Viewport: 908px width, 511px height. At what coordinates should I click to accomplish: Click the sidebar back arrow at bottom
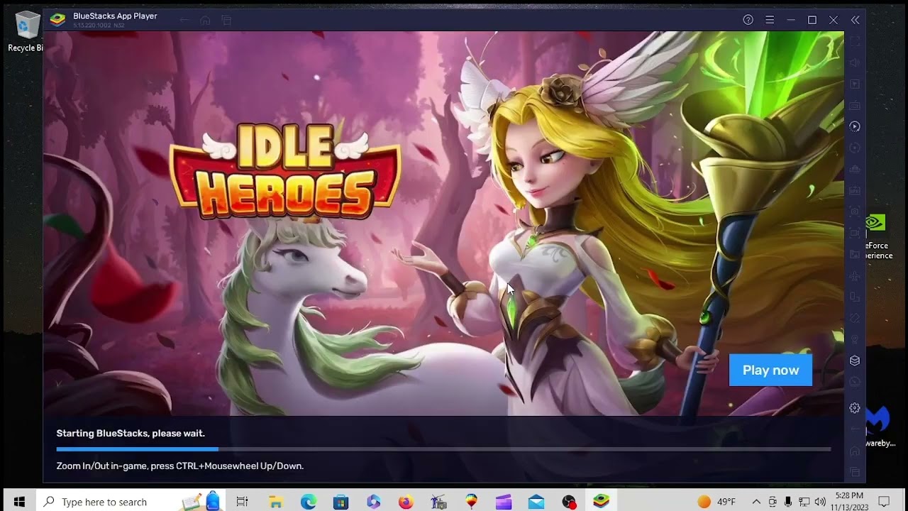pyautogui.click(x=855, y=429)
